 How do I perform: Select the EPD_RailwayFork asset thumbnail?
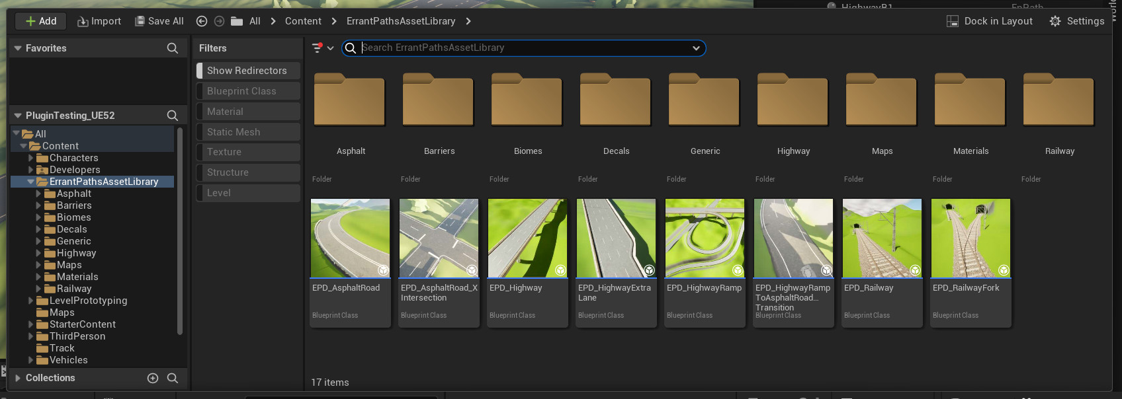point(971,238)
